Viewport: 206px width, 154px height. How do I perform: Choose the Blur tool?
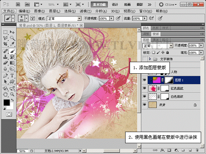point(5,68)
